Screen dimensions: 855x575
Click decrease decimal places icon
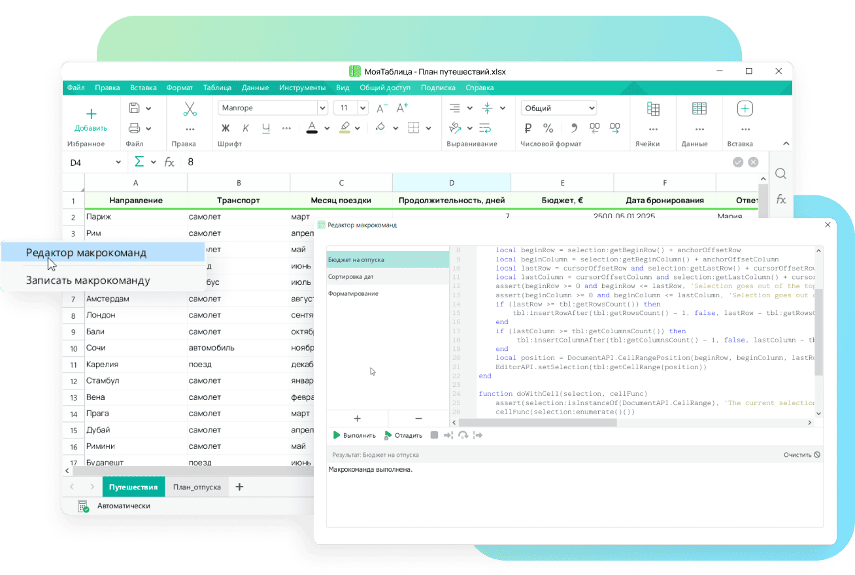[x=594, y=128]
